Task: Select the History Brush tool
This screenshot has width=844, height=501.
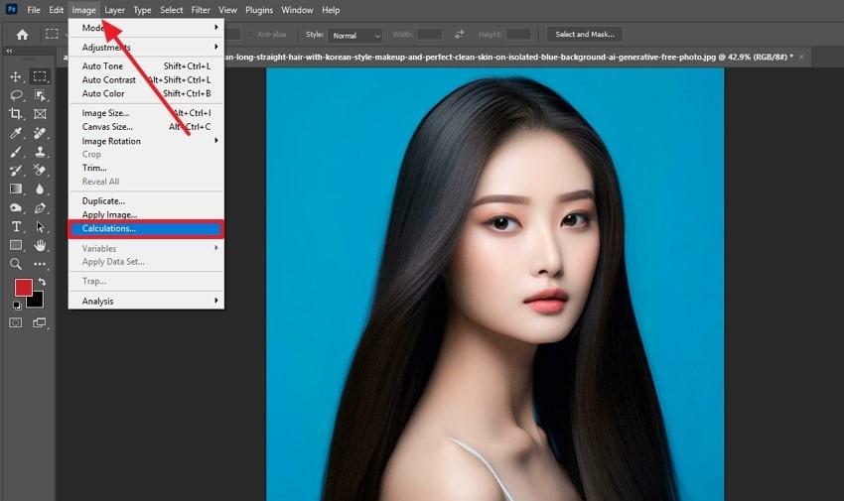Action: tap(16, 171)
